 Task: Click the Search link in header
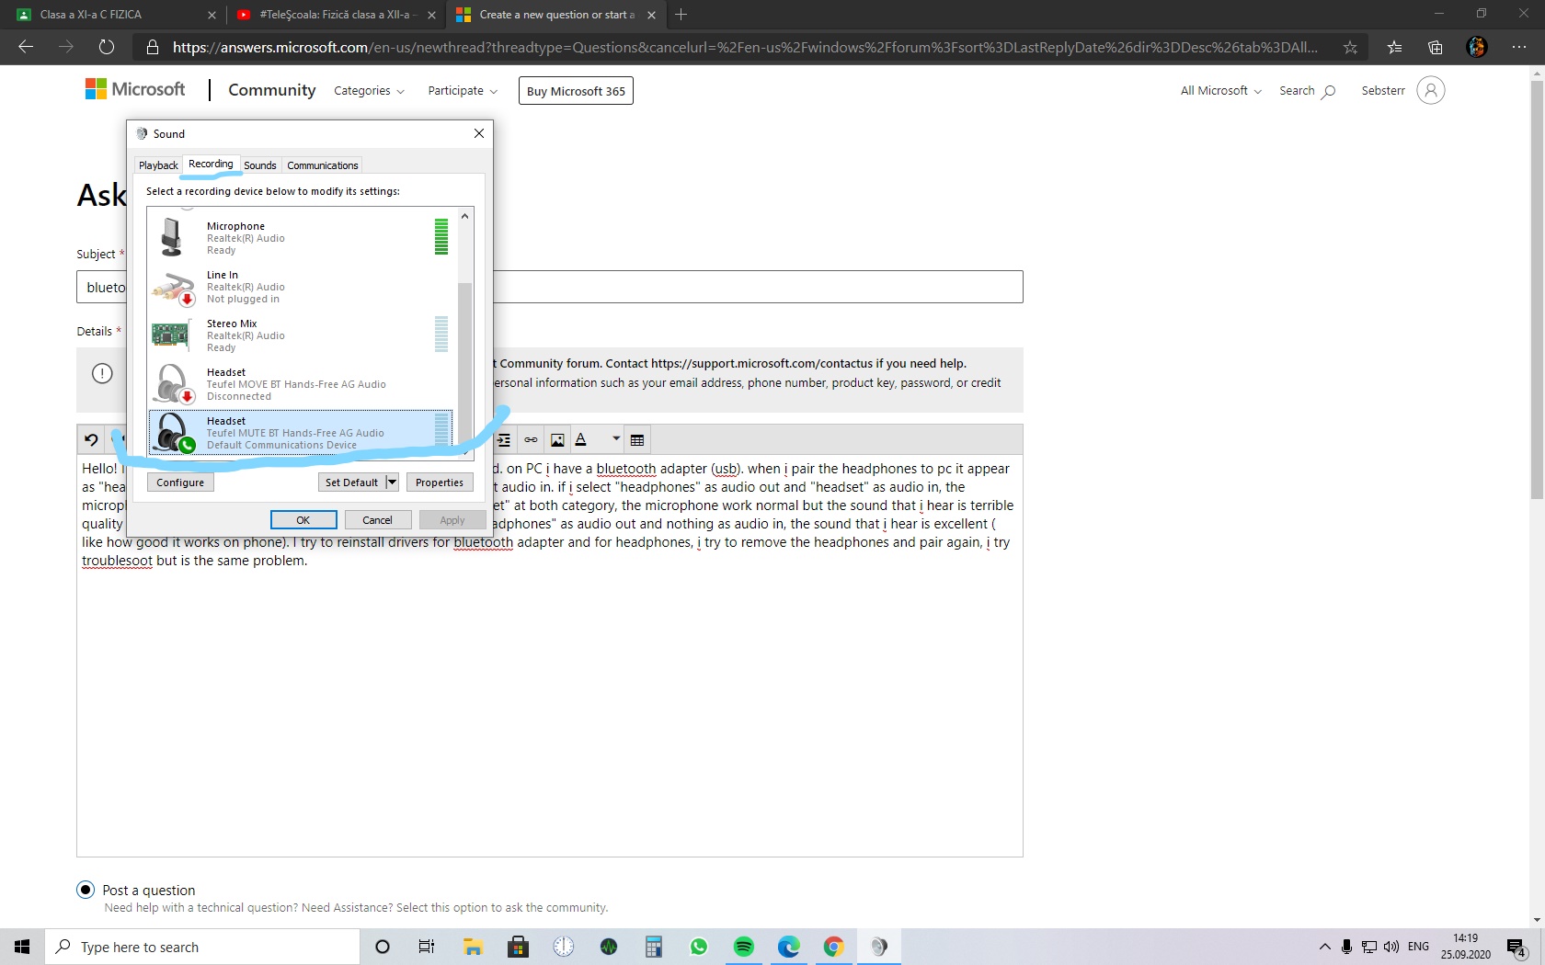click(x=1307, y=91)
